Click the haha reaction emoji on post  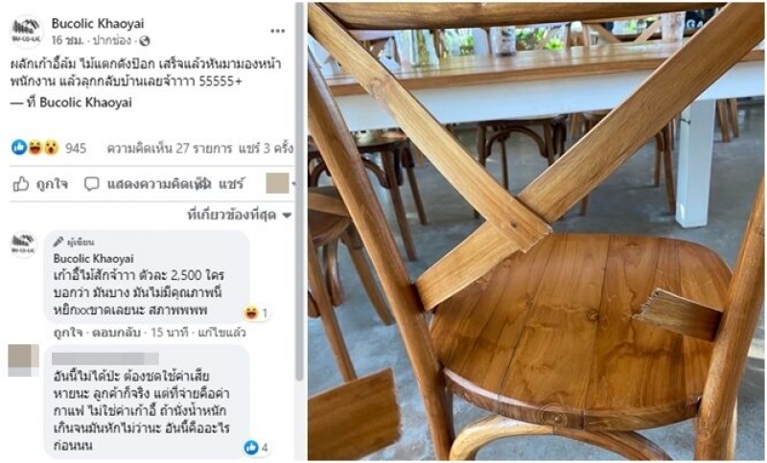click(35, 148)
